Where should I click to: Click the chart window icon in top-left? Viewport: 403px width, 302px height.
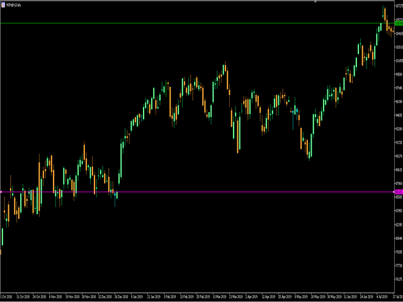coord(3,5)
